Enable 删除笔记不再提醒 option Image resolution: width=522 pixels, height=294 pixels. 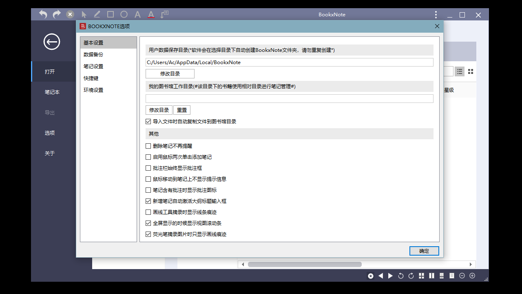coord(148,146)
